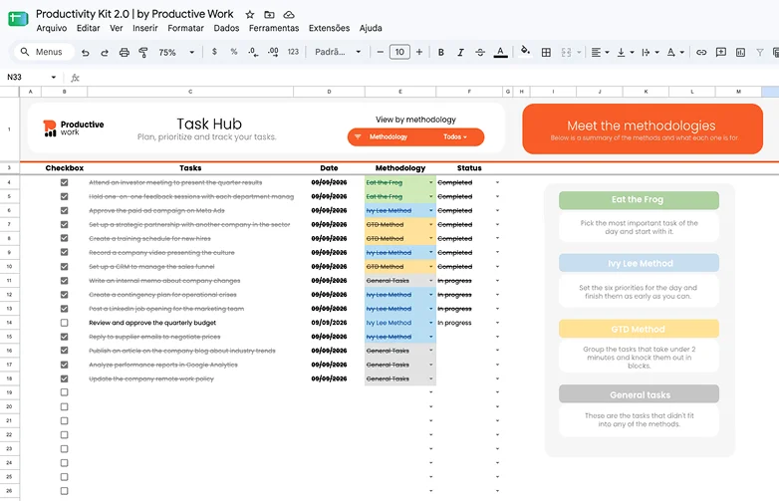Toggle italic formatting
The width and height of the screenshot is (779, 501).
pyautogui.click(x=460, y=52)
